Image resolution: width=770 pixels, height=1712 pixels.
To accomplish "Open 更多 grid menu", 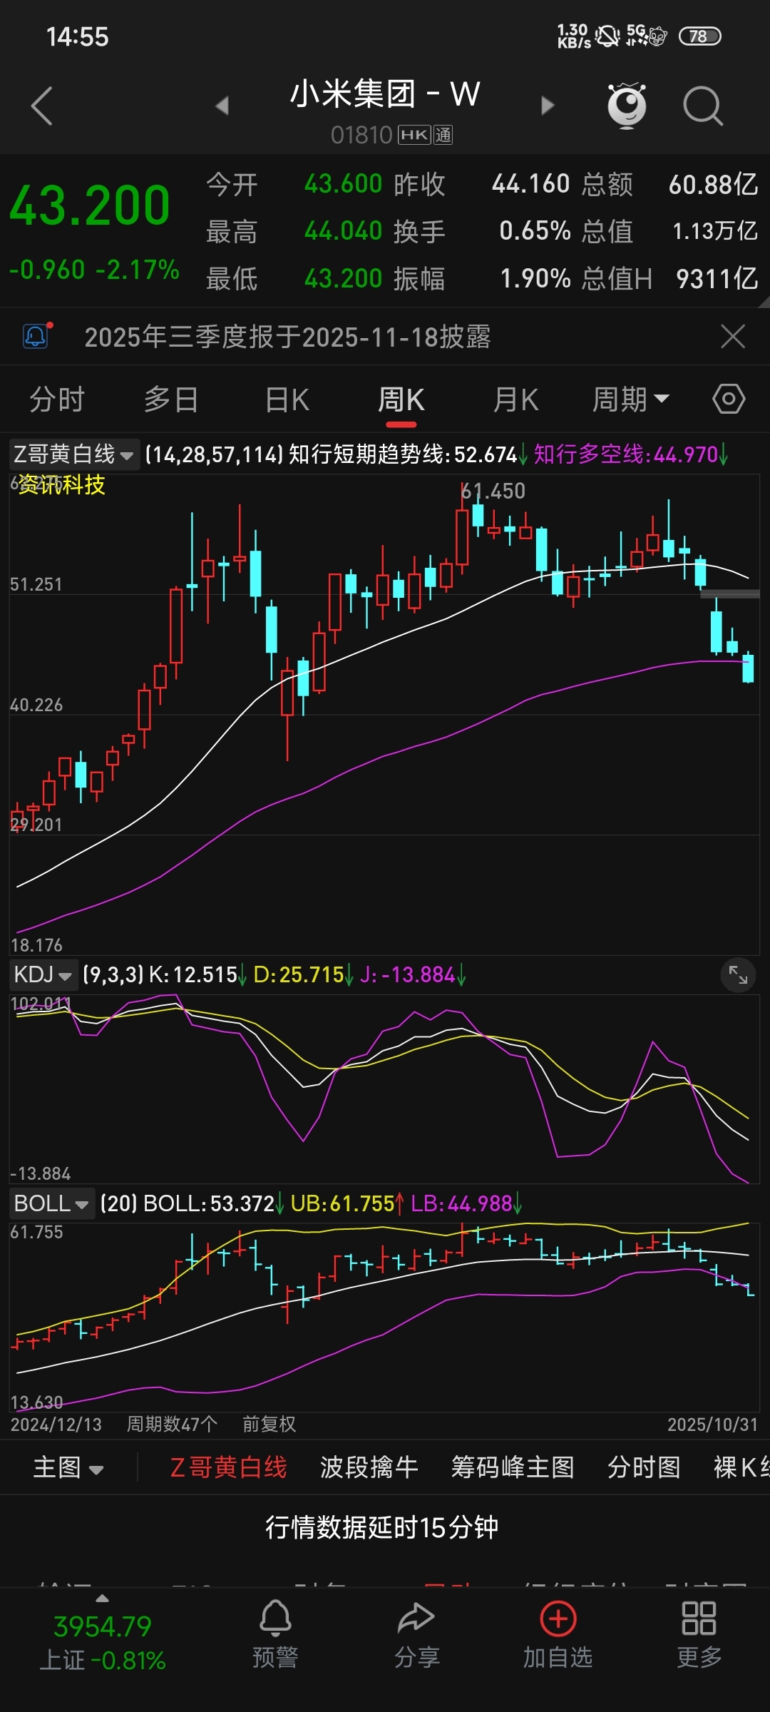I will click(x=699, y=1634).
